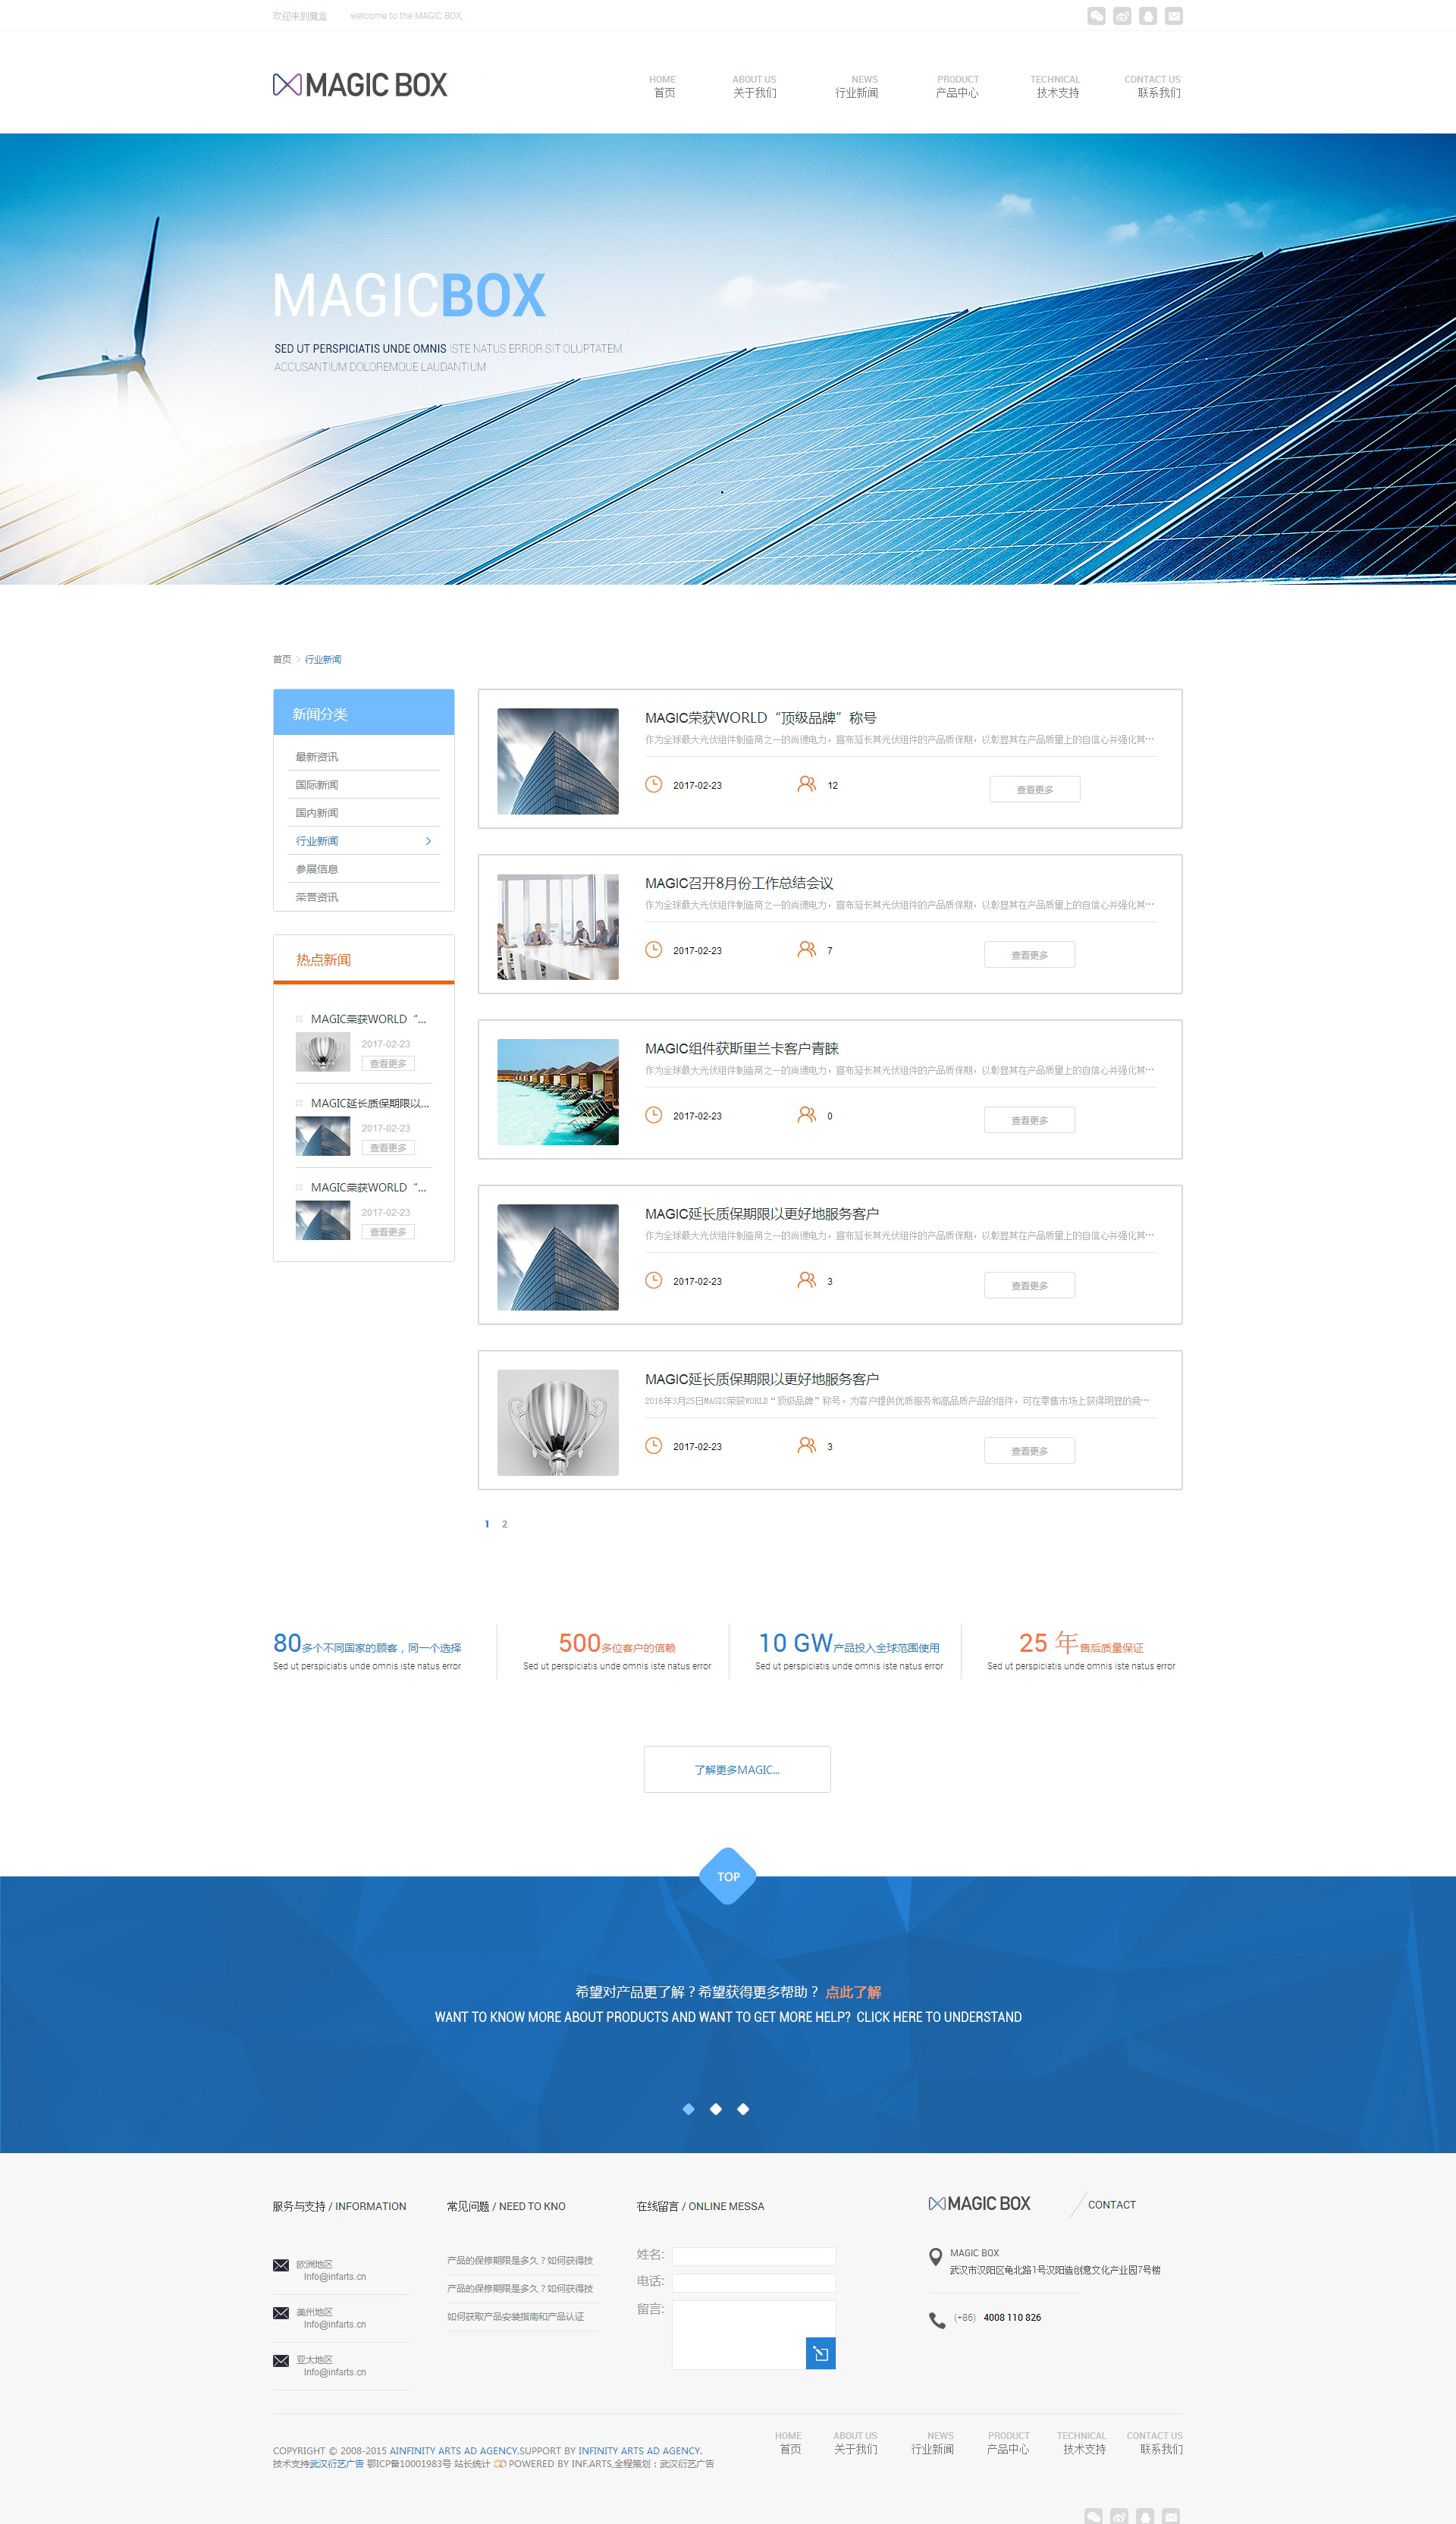Open the Weibo icon in top bar
Screen dimensions: 1456x2524
[x=1122, y=16]
